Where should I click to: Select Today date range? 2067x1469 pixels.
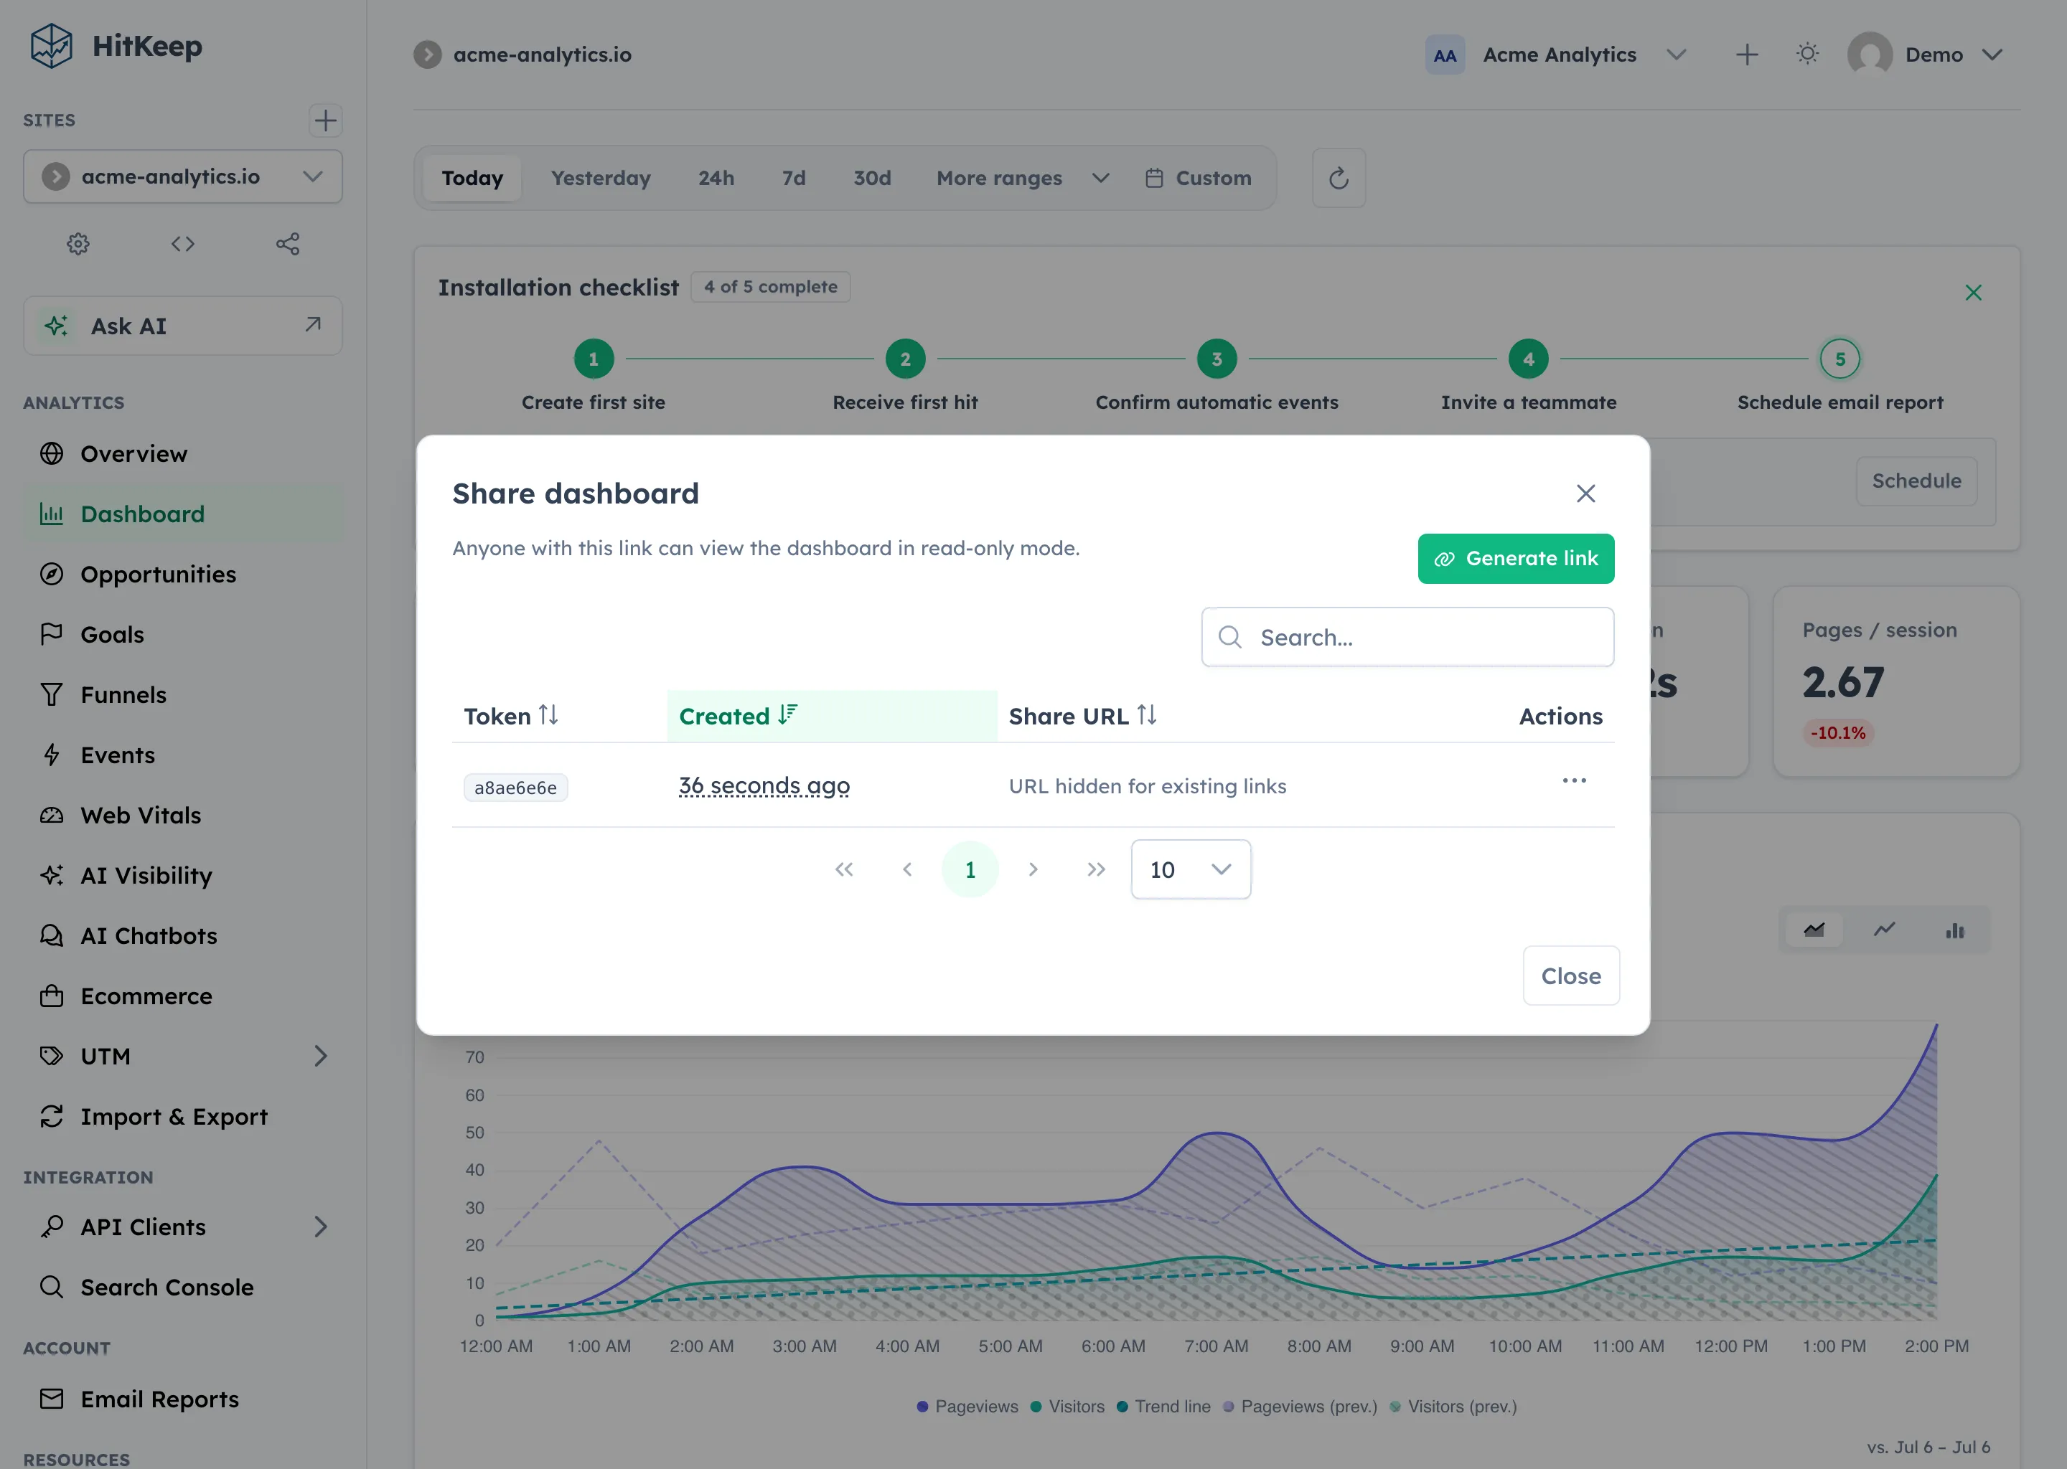pyautogui.click(x=472, y=178)
